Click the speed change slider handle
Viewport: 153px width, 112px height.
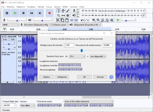[x=82, y=51]
